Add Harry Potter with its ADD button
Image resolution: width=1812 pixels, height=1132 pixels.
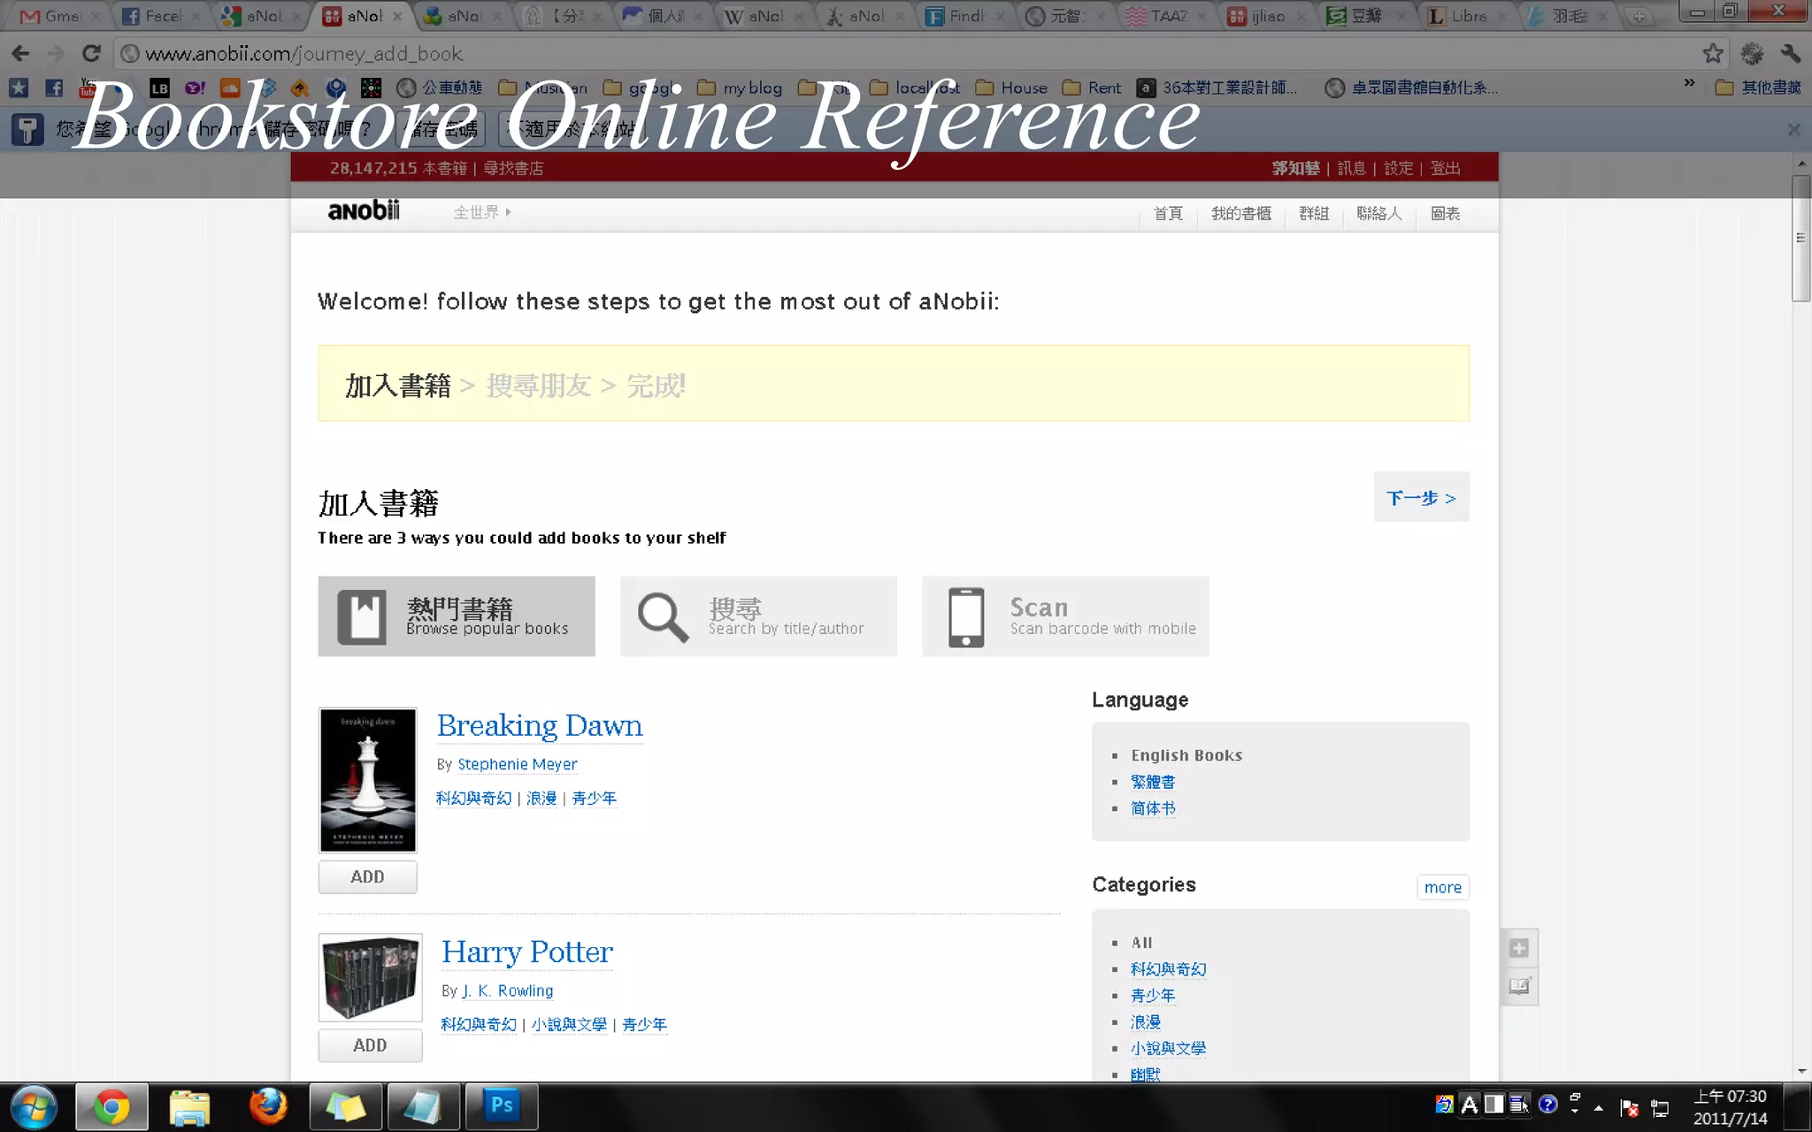(370, 1044)
